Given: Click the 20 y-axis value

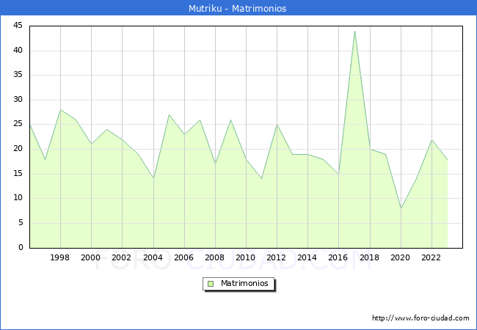Looking at the screenshot, I should coord(18,149).
